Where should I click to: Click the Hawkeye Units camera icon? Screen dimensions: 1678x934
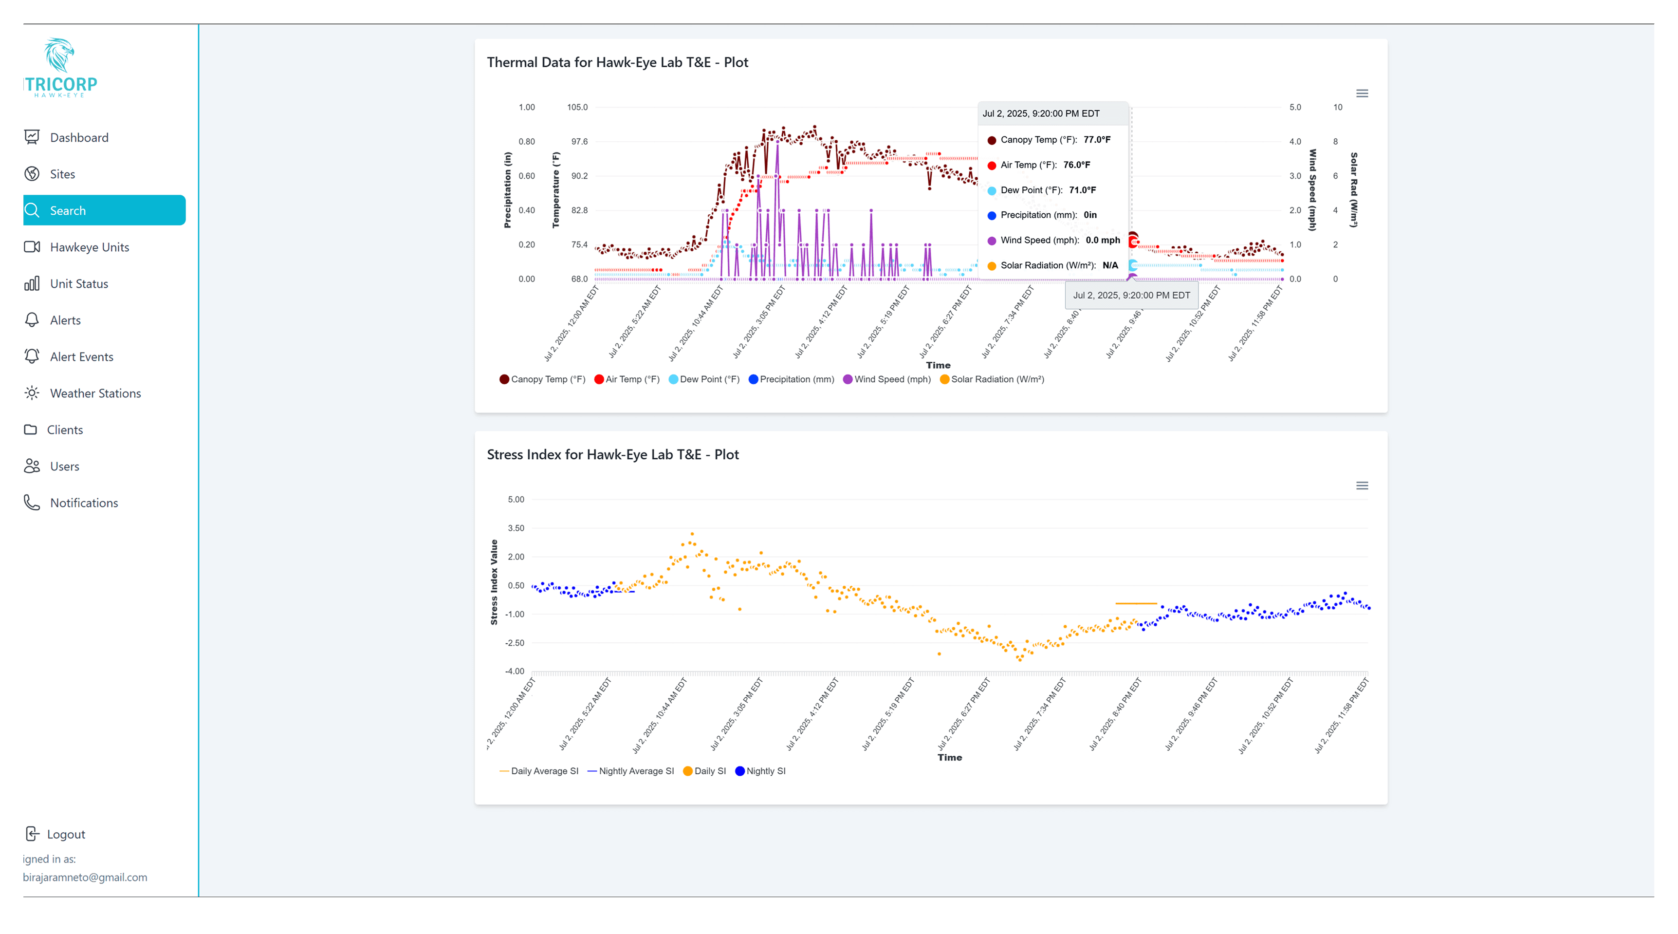32,246
